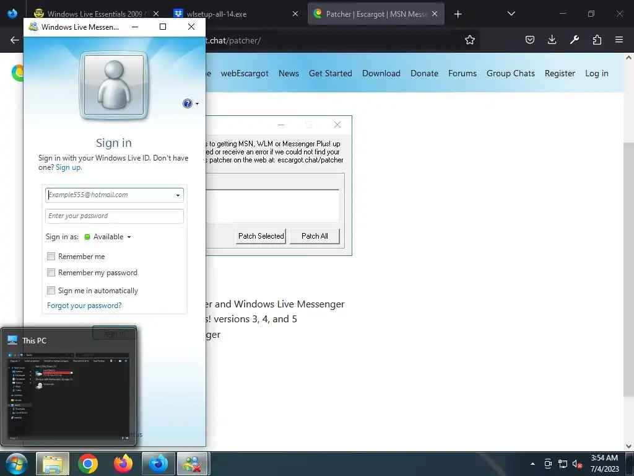Image resolution: width=634 pixels, height=476 pixels.
Task: Close the patcher dialog window
Action: (337, 125)
